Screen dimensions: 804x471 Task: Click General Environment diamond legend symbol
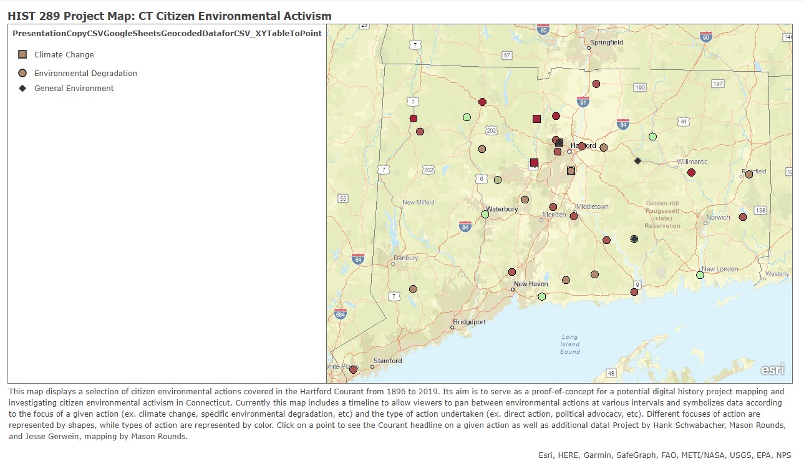[x=22, y=88]
